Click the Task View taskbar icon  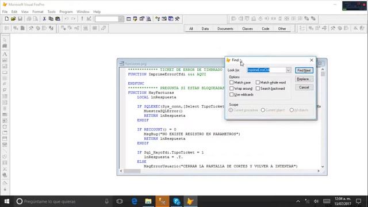coord(120,201)
